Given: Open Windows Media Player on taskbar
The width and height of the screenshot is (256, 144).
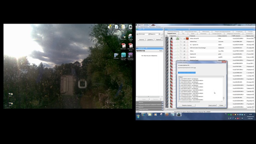Looking at the screenshot, I should click(156, 115).
